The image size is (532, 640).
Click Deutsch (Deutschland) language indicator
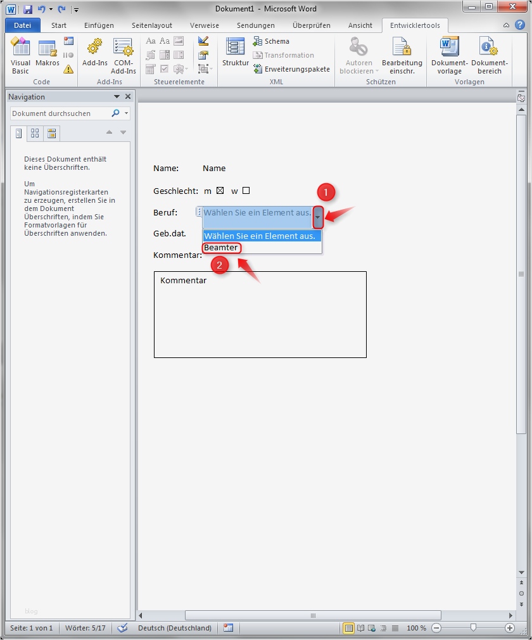[x=175, y=628]
